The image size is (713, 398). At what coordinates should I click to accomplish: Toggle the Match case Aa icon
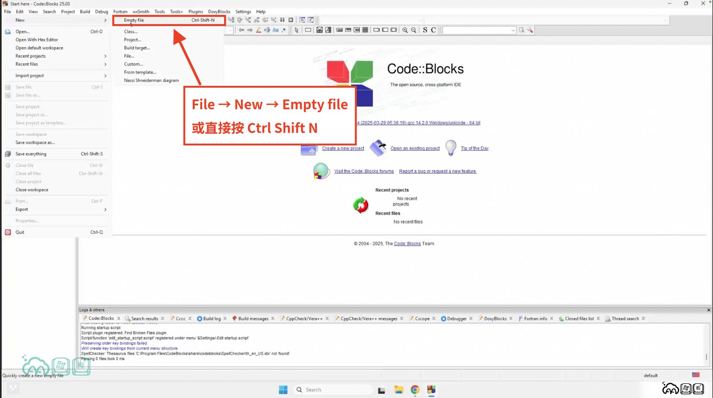click(x=275, y=30)
